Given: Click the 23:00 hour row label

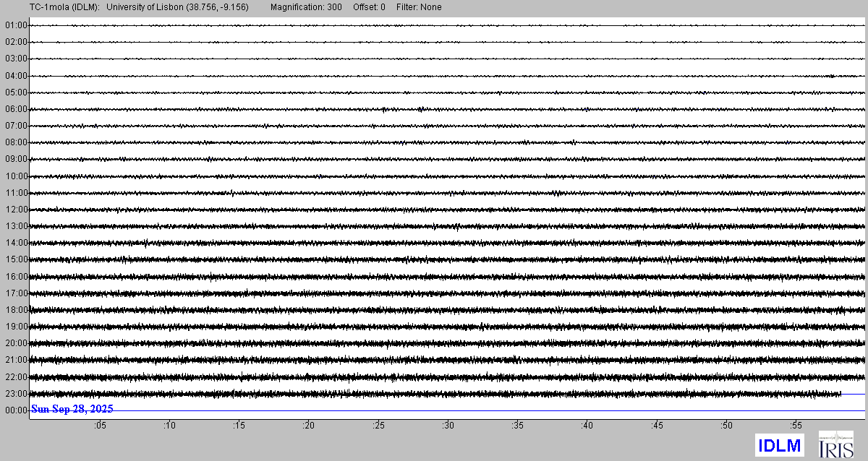Looking at the screenshot, I should click(x=15, y=394).
